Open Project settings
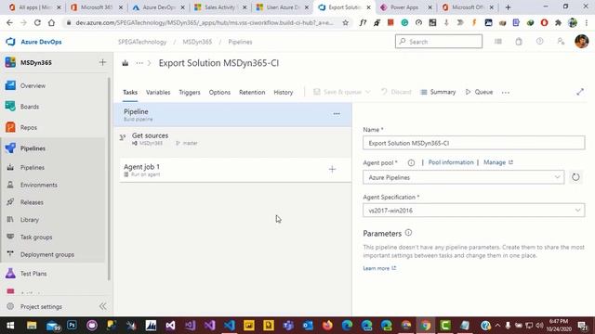 pyautogui.click(x=41, y=307)
